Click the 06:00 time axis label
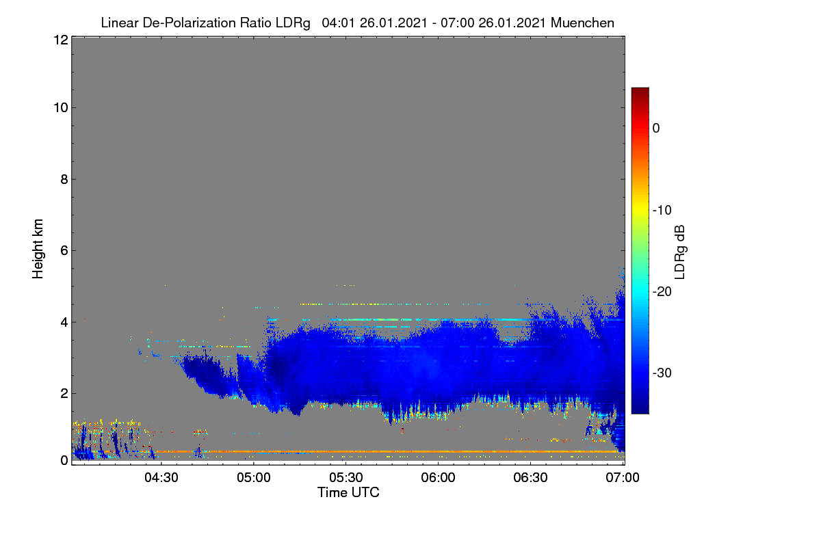821x547 pixels. tap(438, 478)
